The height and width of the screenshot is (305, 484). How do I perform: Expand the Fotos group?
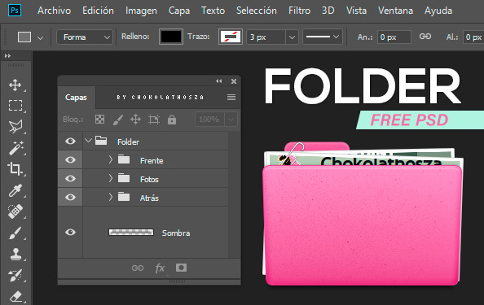click(x=111, y=178)
